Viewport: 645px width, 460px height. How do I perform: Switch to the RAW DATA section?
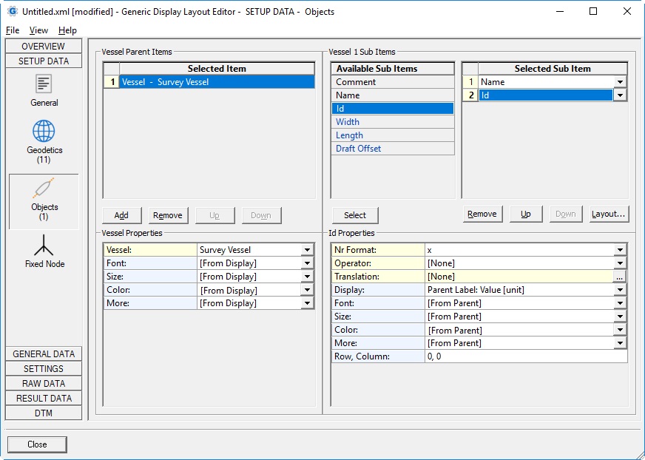pos(44,383)
